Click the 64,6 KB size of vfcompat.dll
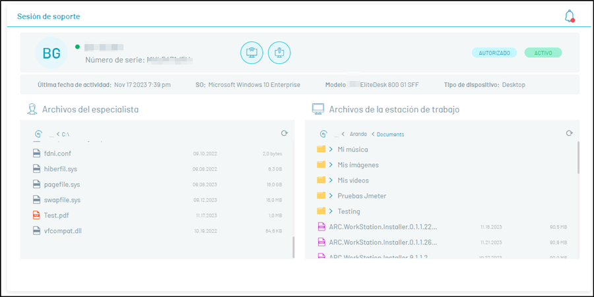Screen dimensions: 594x297 pos(274,231)
